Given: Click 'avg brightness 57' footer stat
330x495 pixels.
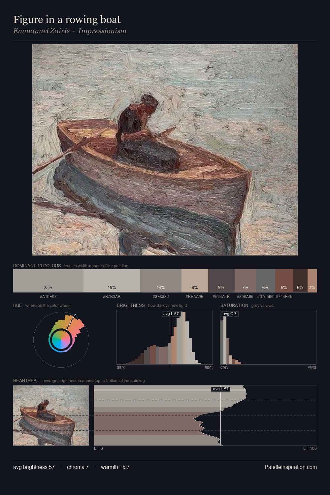Looking at the screenshot, I should [34, 467].
